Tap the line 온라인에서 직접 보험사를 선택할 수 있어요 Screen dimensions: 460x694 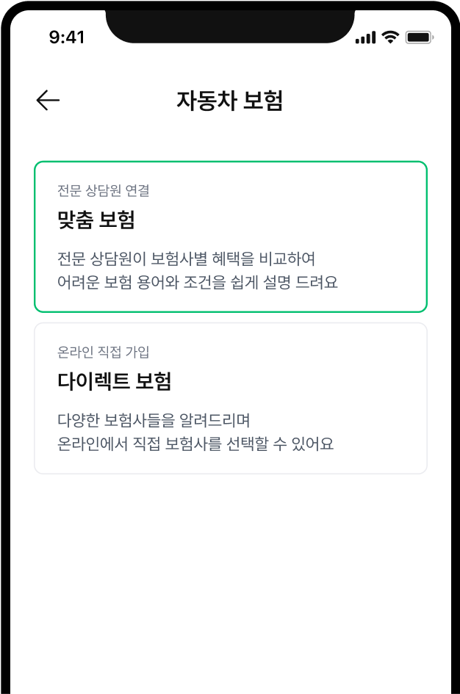pyautogui.click(x=195, y=444)
